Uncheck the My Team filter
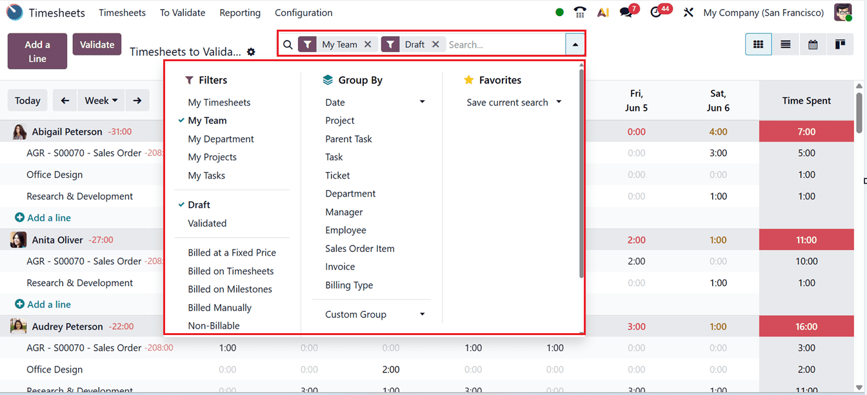The height and width of the screenshot is (395, 867). (208, 120)
